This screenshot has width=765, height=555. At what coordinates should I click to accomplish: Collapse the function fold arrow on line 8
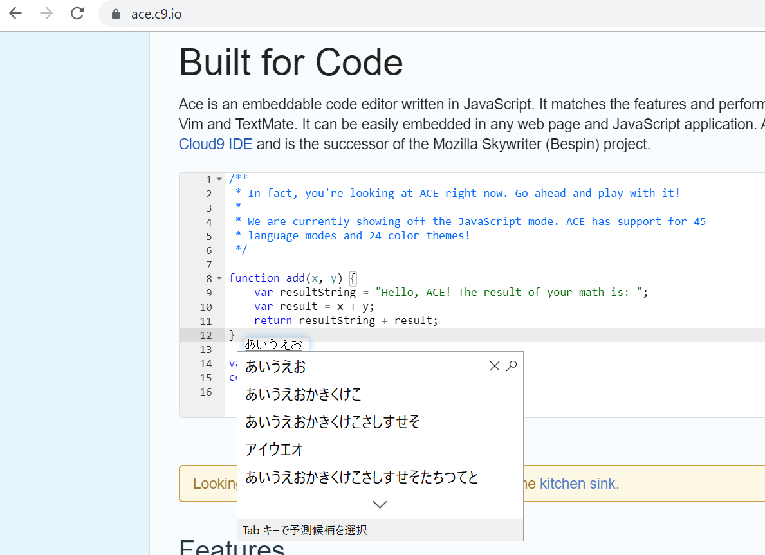click(219, 278)
